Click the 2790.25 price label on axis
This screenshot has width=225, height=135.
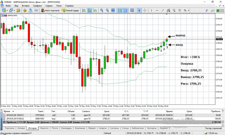[219, 39]
